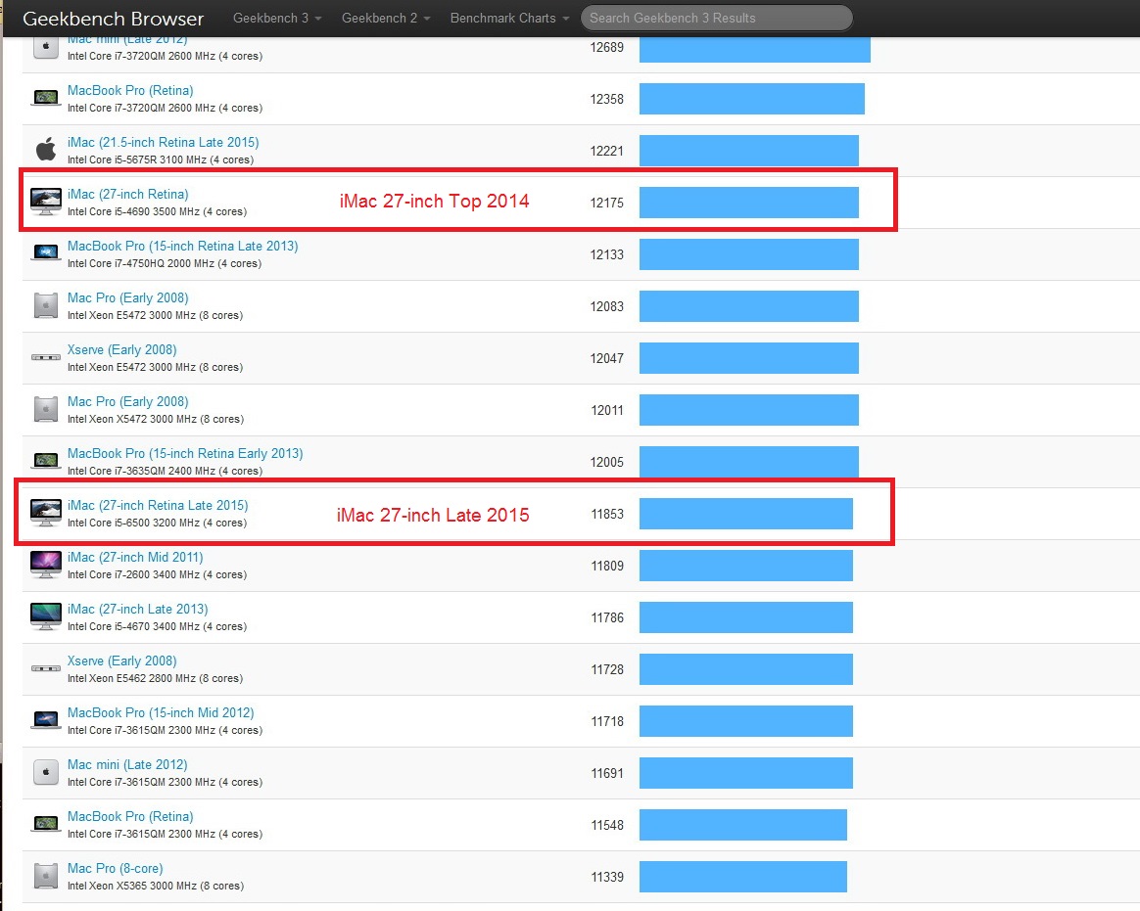Open MacBook Pro (15-inch Retina Early 2013) link
Image resolution: width=1140 pixels, height=911 pixels.
185,453
